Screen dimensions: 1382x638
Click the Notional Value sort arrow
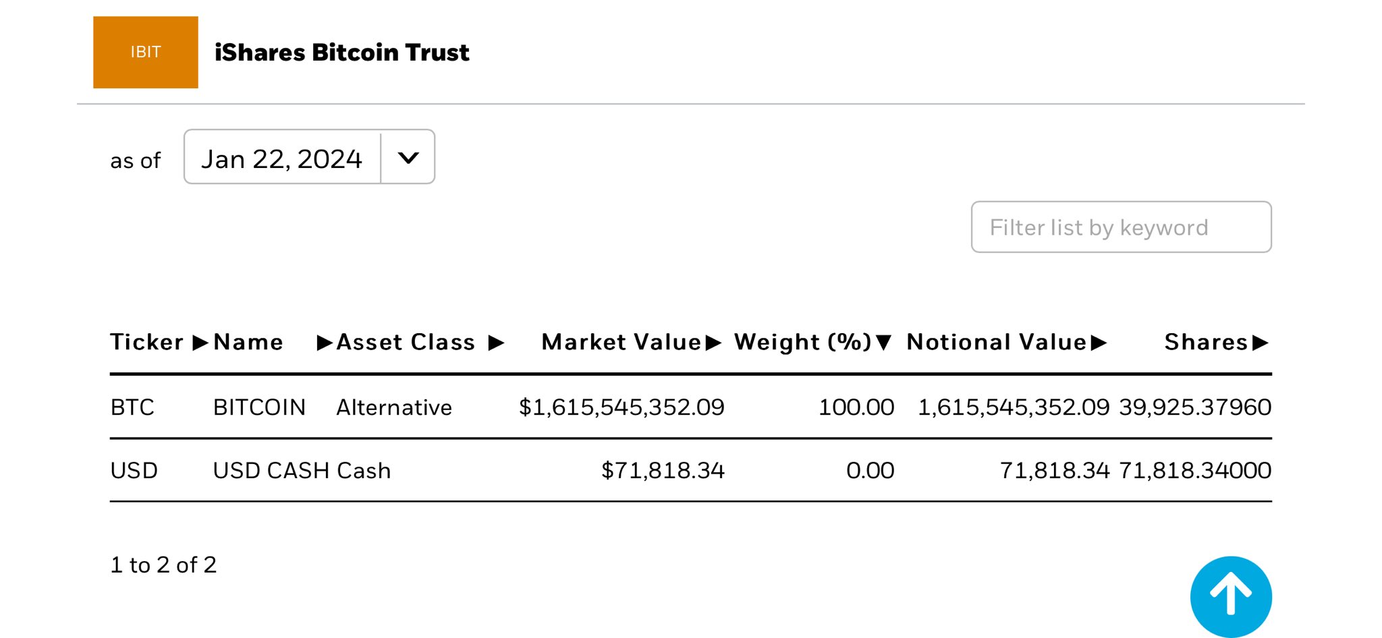1099,343
